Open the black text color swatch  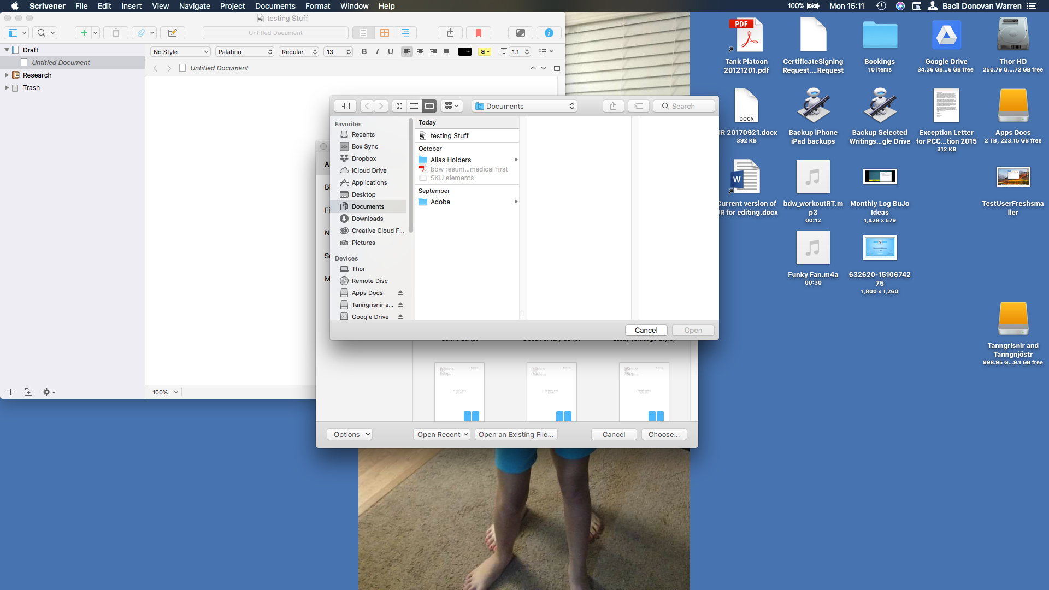pos(465,52)
